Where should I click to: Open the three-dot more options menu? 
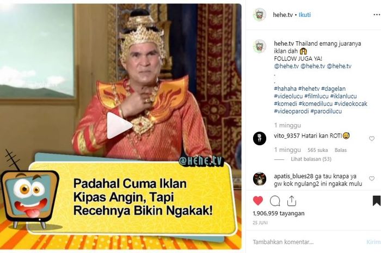(x=377, y=15)
